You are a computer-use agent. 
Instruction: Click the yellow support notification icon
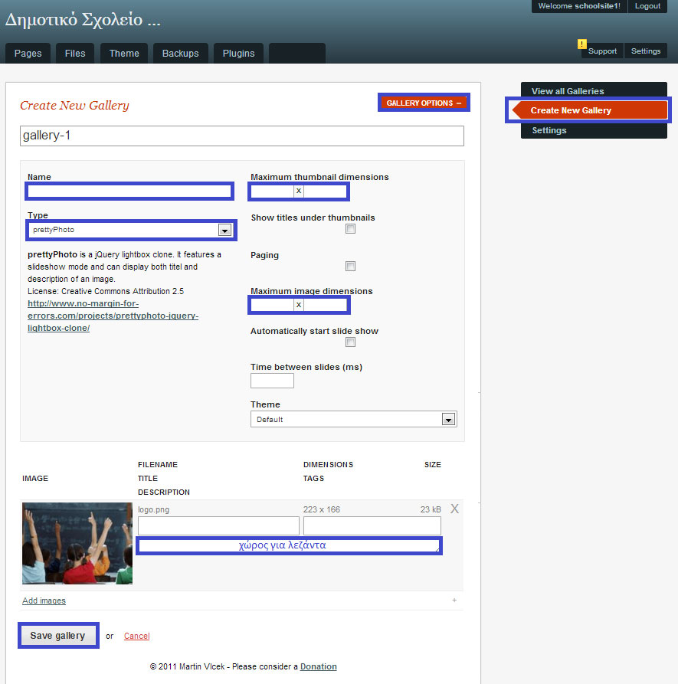(582, 44)
